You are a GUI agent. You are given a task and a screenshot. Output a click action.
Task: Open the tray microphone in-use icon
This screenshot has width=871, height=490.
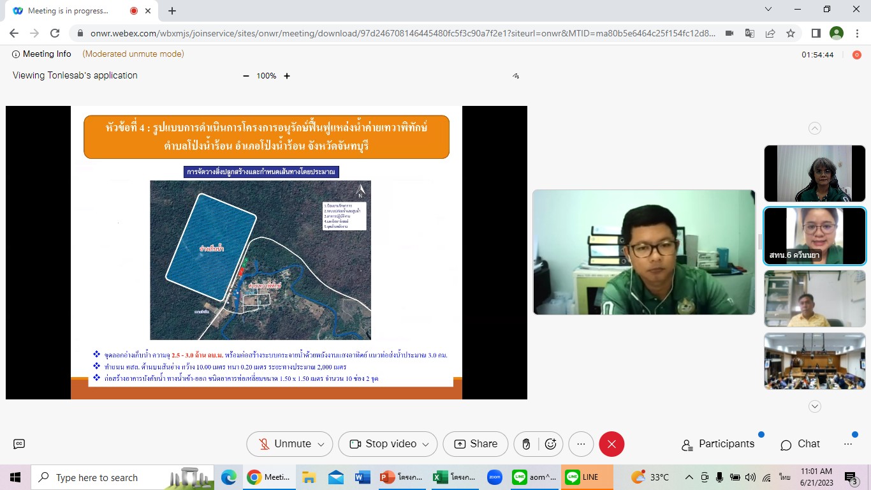[x=720, y=477]
